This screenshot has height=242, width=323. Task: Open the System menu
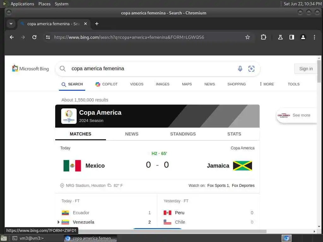pyautogui.click(x=62, y=4)
